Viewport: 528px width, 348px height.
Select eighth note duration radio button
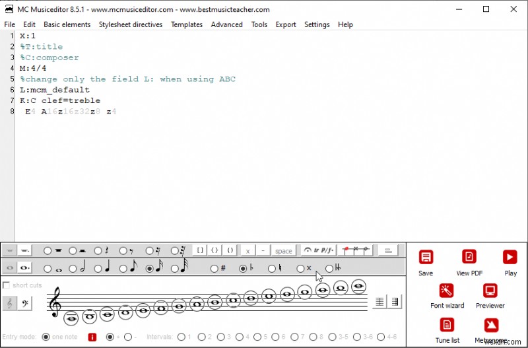tap(123, 269)
